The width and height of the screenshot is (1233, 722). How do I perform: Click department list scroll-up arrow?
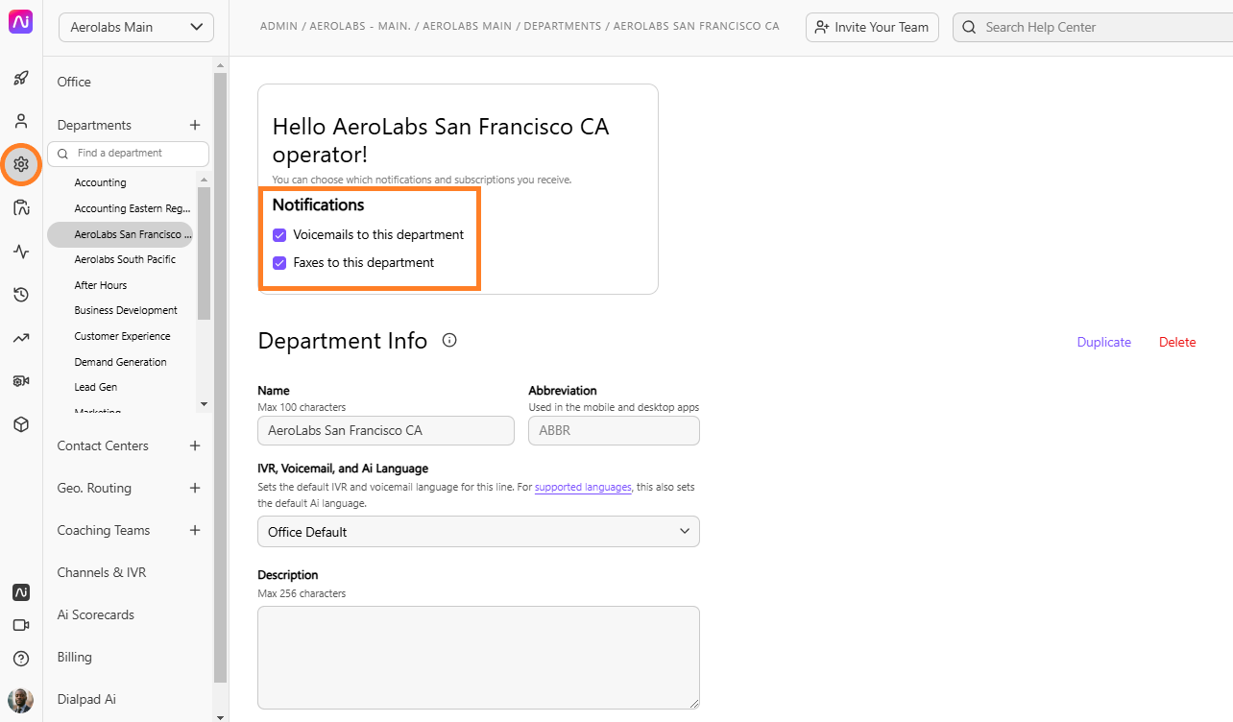[x=204, y=179]
